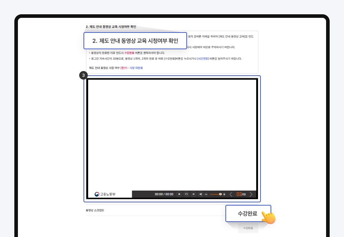
Task: Click the center of the video screen
Action: click(172, 135)
